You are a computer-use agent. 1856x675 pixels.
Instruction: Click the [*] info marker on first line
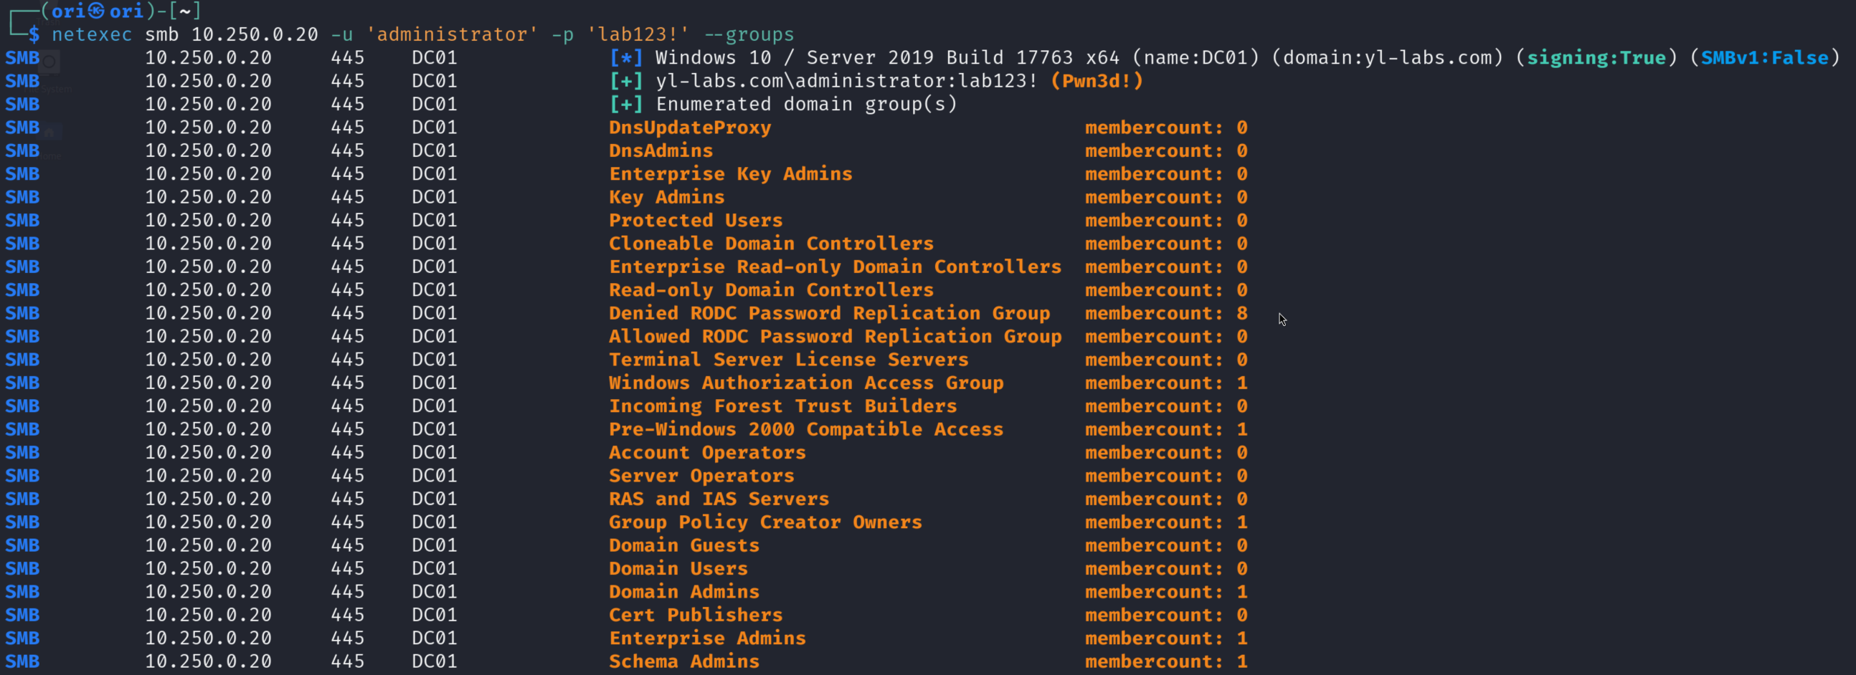click(x=625, y=57)
